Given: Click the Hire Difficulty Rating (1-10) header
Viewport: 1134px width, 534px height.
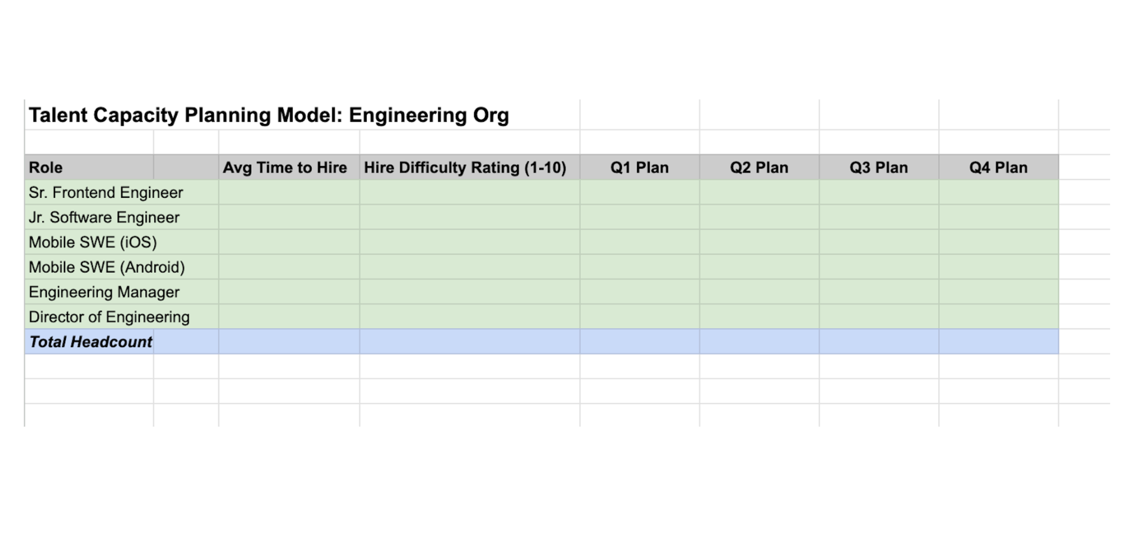Looking at the screenshot, I should point(465,168).
